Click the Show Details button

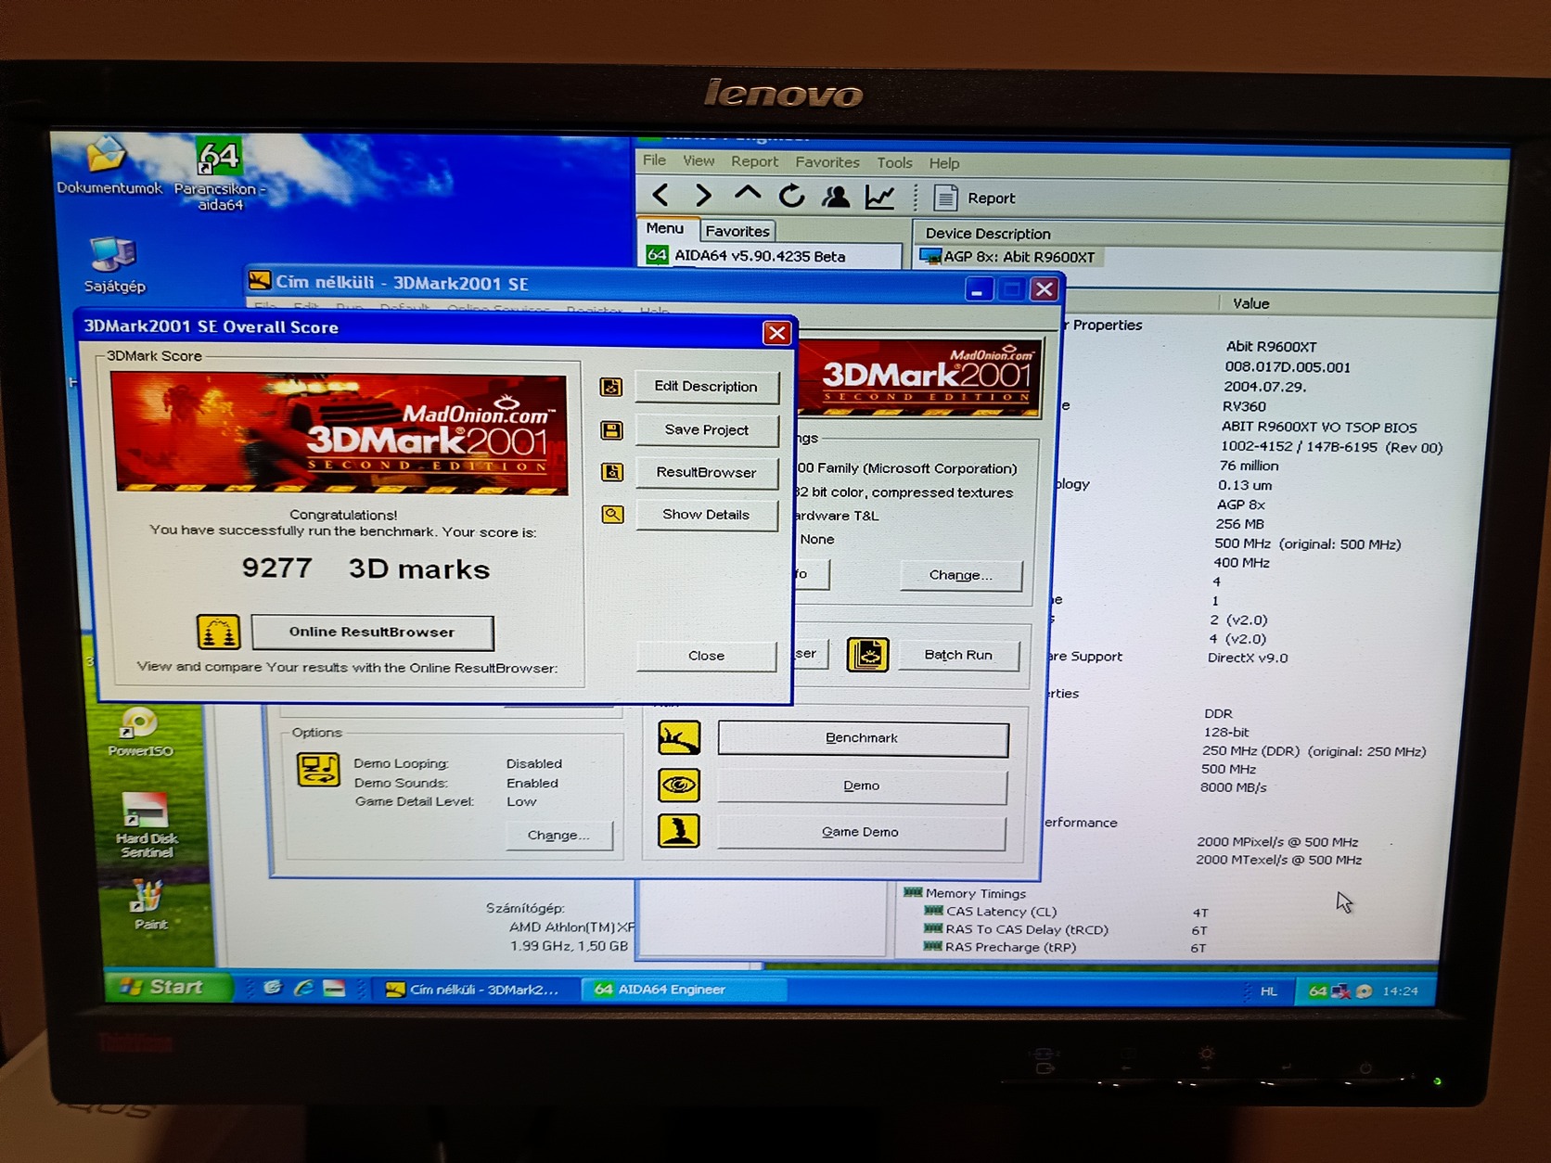(x=706, y=515)
